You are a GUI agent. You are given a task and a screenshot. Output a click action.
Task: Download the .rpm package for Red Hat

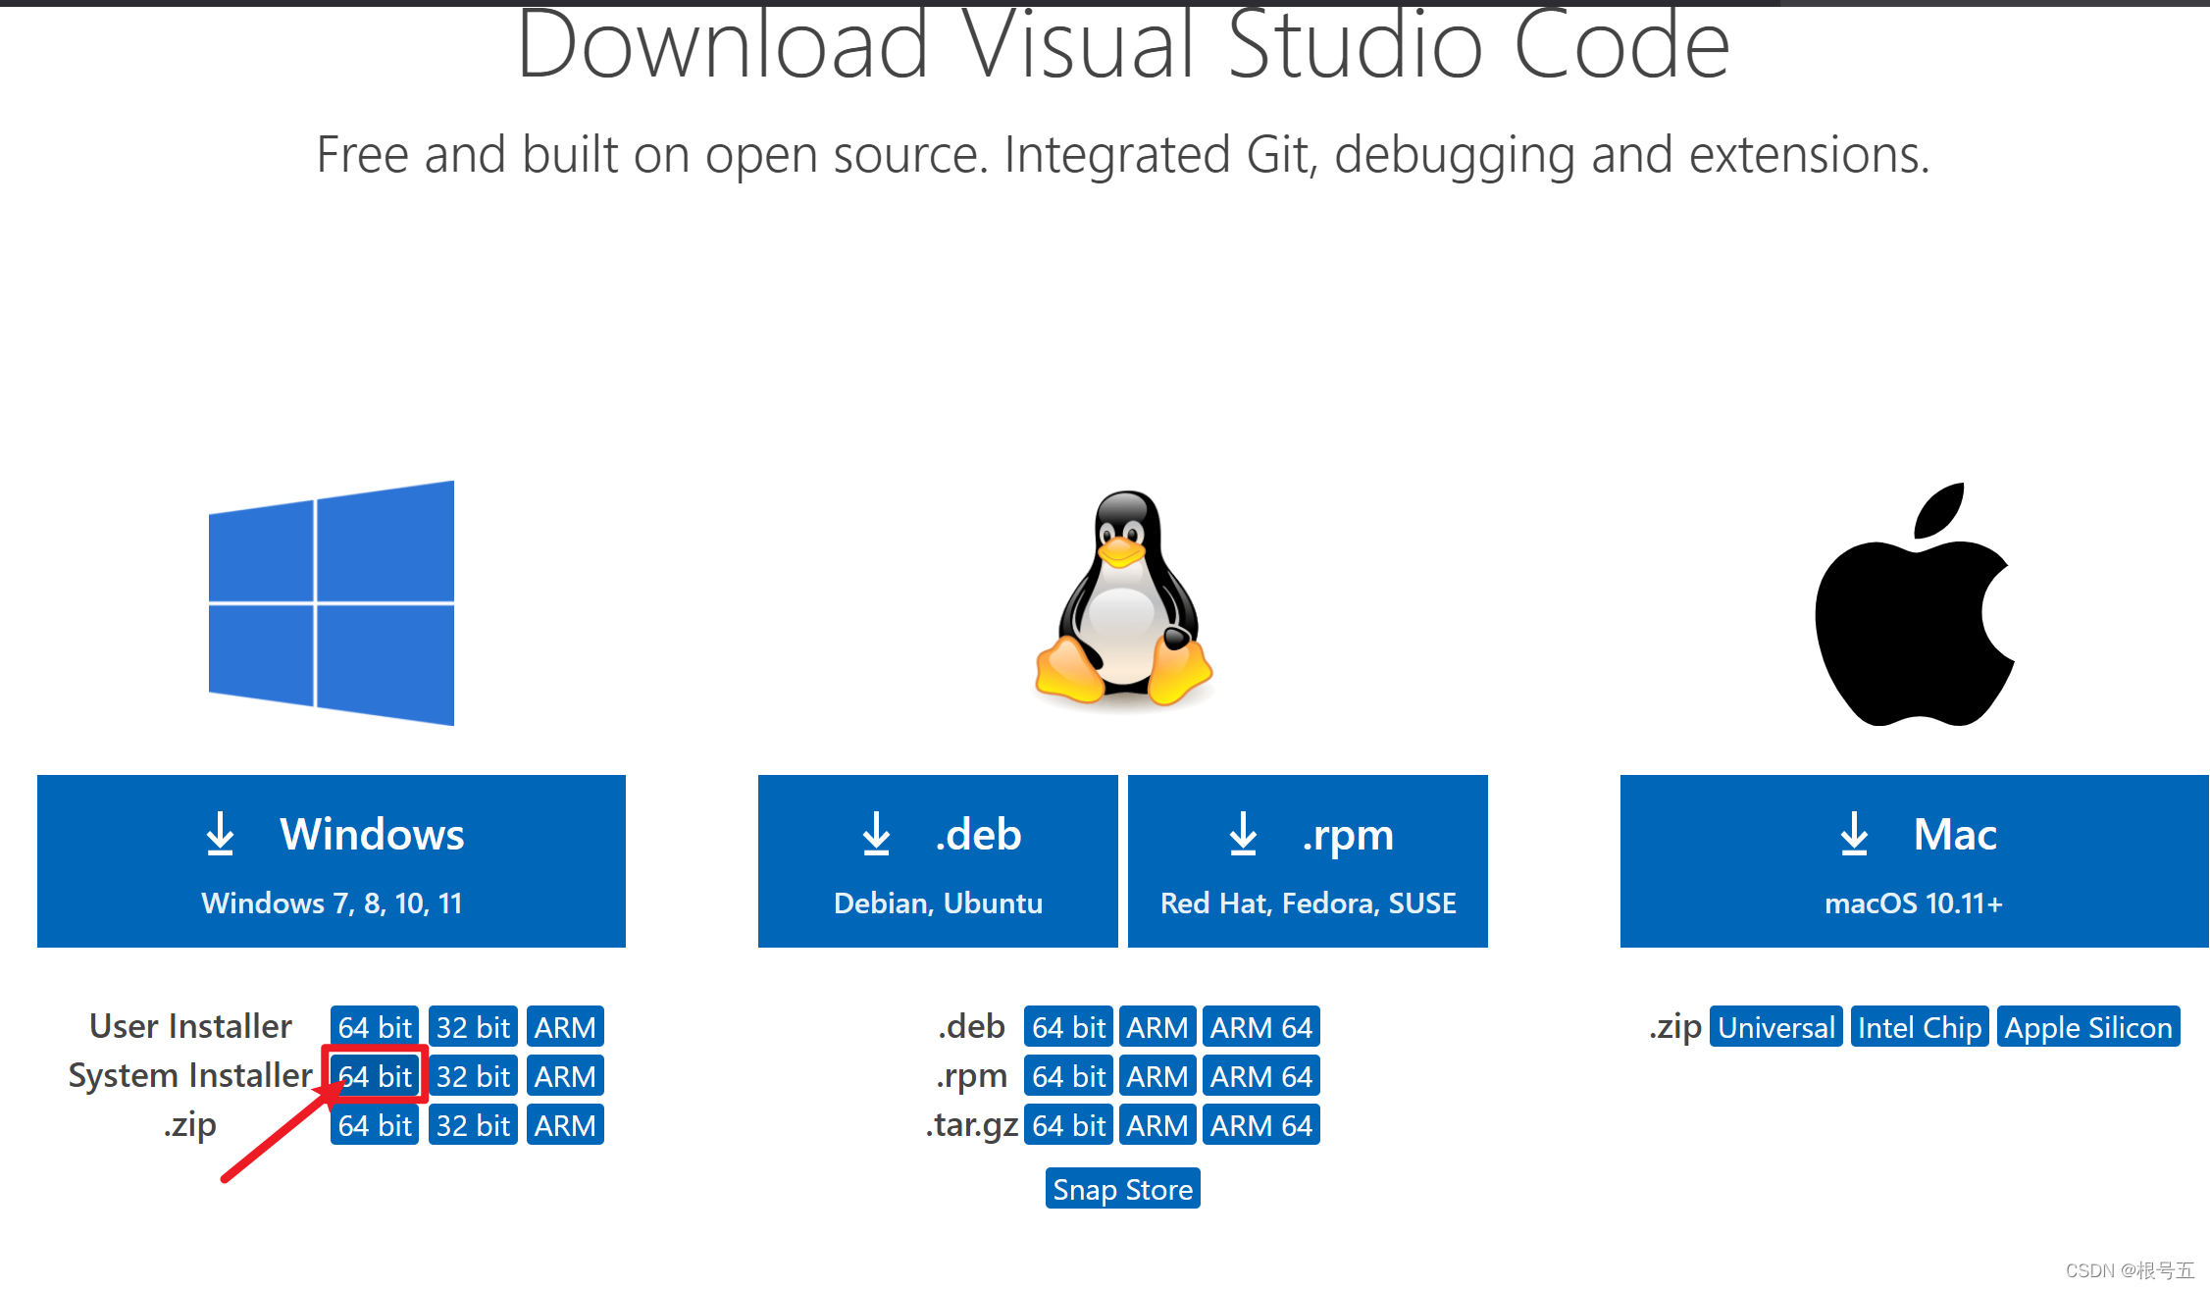pyautogui.click(x=1308, y=860)
